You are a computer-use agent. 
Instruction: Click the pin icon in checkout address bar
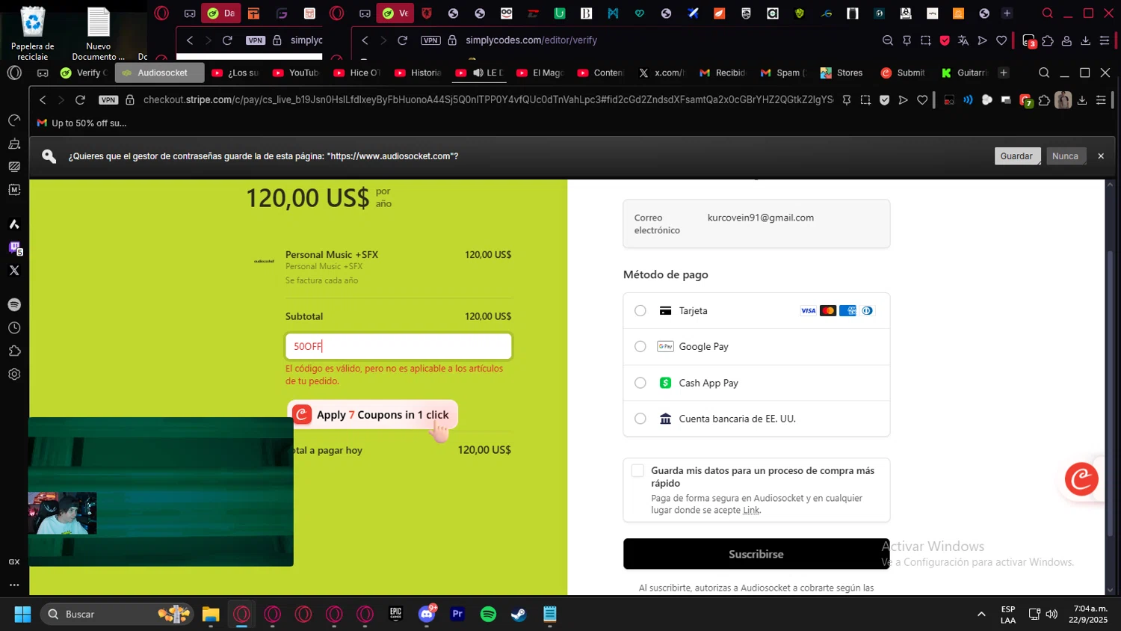[x=847, y=99]
